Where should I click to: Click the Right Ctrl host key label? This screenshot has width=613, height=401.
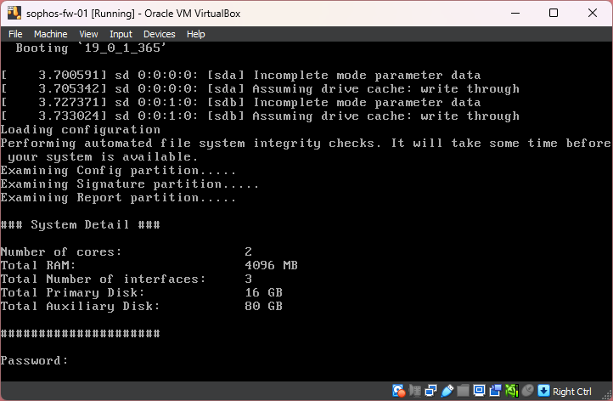click(x=572, y=392)
